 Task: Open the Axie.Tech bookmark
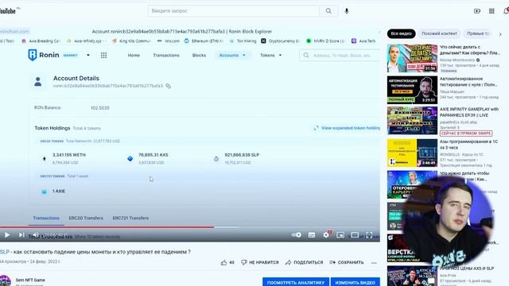click(x=363, y=41)
